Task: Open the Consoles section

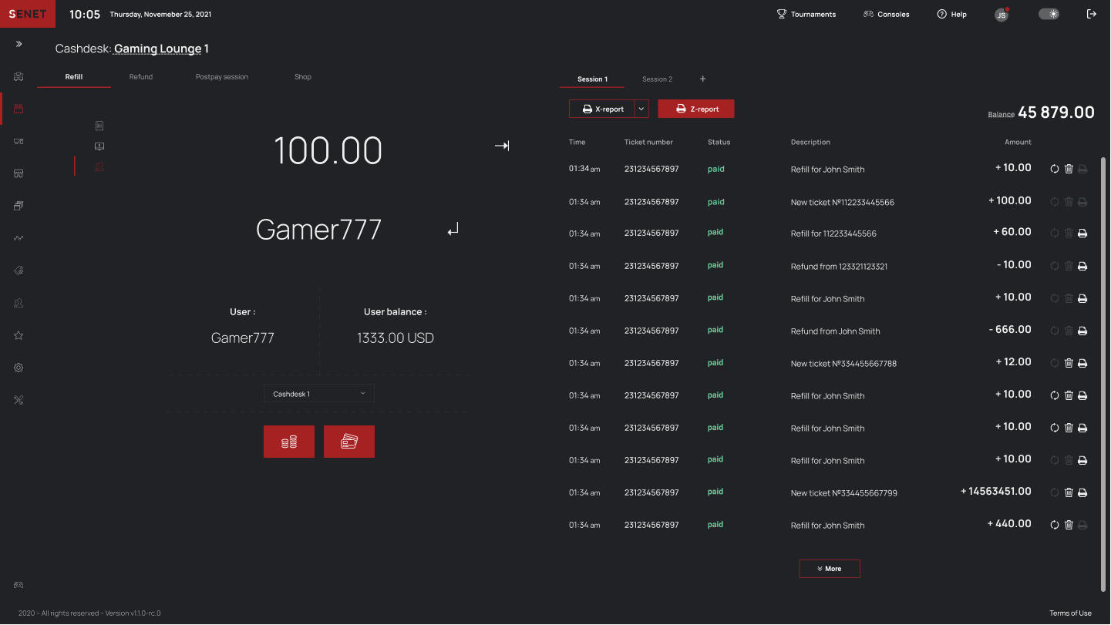Action: click(x=886, y=14)
